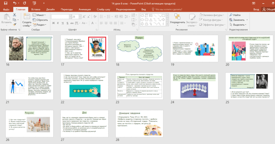
Task: Click the font color A button
Action: [x=92, y=23]
